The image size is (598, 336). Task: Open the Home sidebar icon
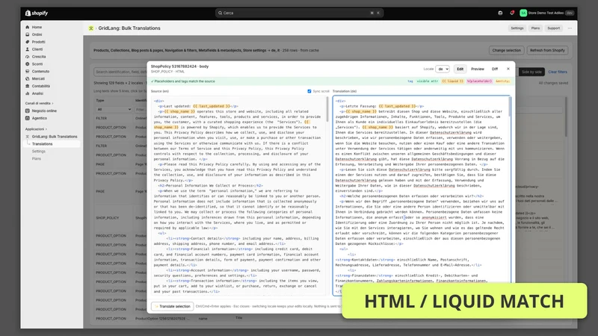[x=28, y=27]
